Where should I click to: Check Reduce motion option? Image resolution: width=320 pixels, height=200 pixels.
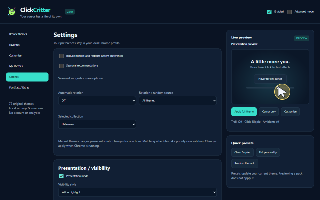(61, 56)
